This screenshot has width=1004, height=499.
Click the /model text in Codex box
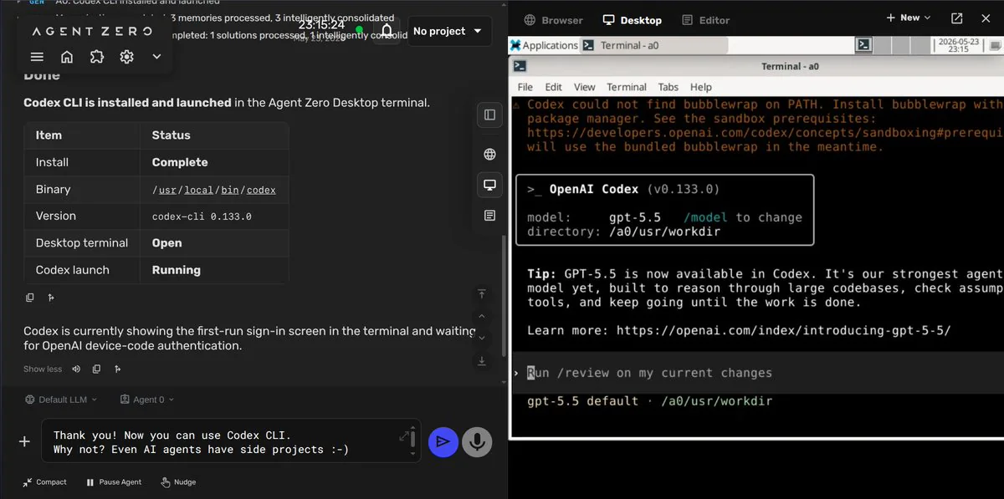705,217
